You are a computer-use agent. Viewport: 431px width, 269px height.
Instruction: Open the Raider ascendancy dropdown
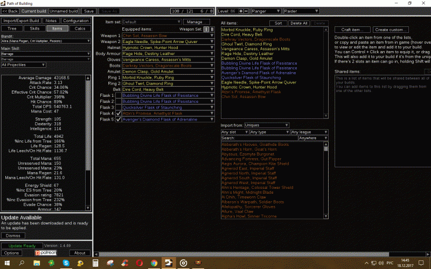tap(301, 11)
